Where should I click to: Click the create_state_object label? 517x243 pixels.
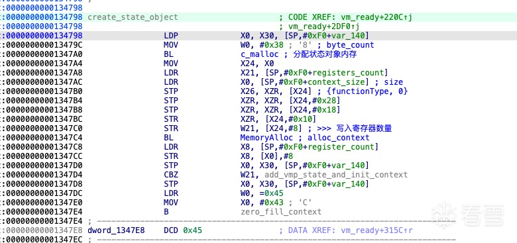[133, 17]
